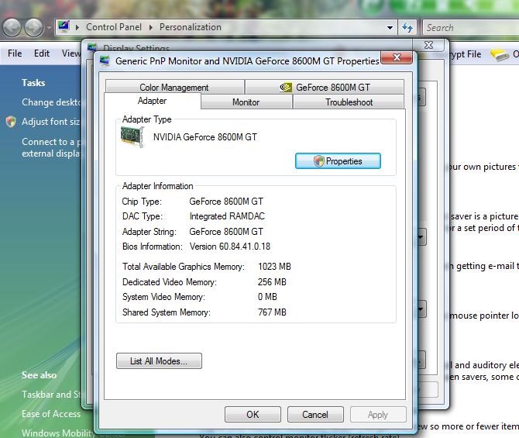This screenshot has height=438, width=519.
Task: Refresh using the address bar refresh icon
Action: click(407, 27)
